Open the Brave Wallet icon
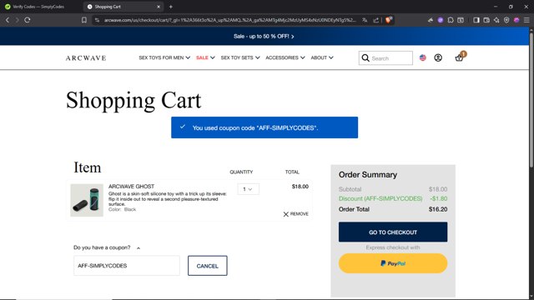 [486, 20]
